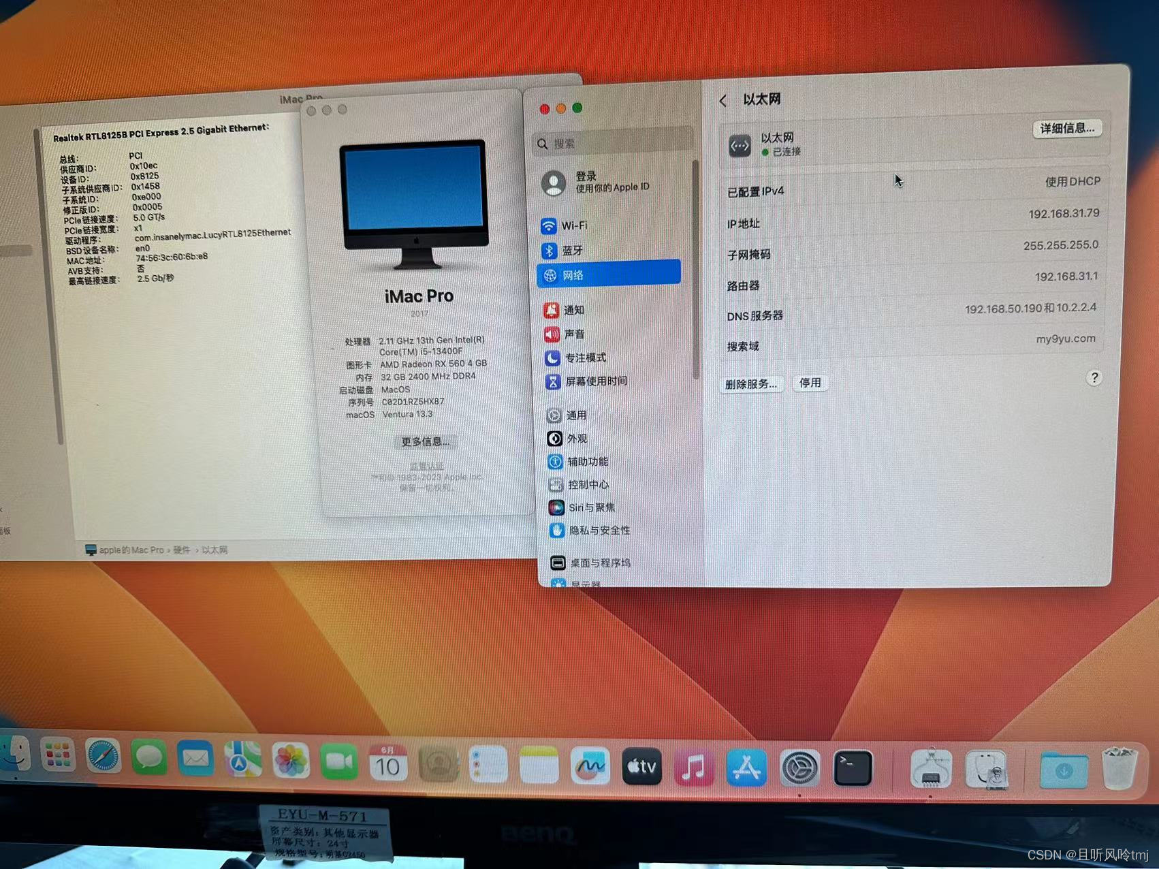
Task: Open System Settings gear in the Dock
Action: (x=799, y=768)
